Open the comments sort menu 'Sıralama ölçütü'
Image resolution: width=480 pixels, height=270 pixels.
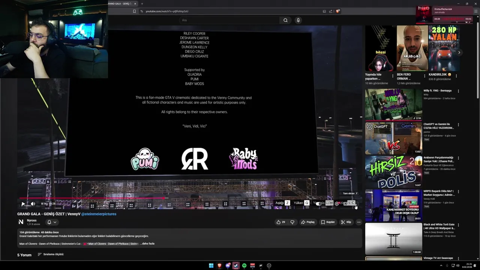click(x=51, y=254)
